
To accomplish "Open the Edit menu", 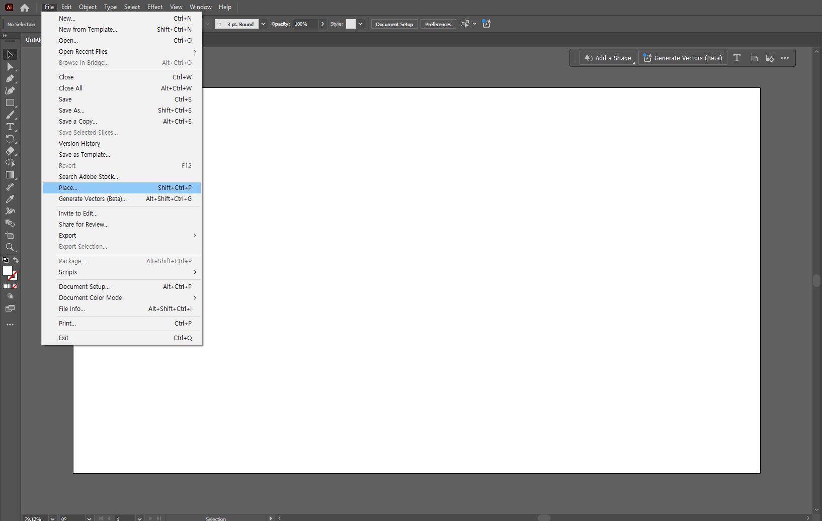I will point(66,7).
